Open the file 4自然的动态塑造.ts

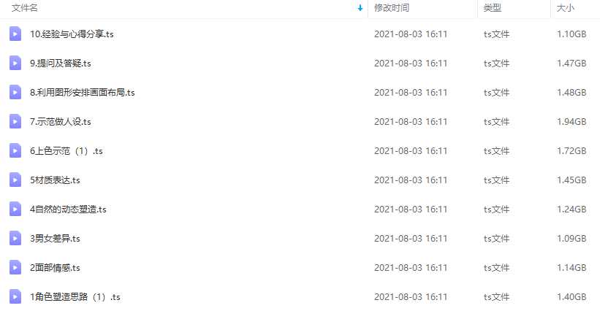[x=68, y=210]
